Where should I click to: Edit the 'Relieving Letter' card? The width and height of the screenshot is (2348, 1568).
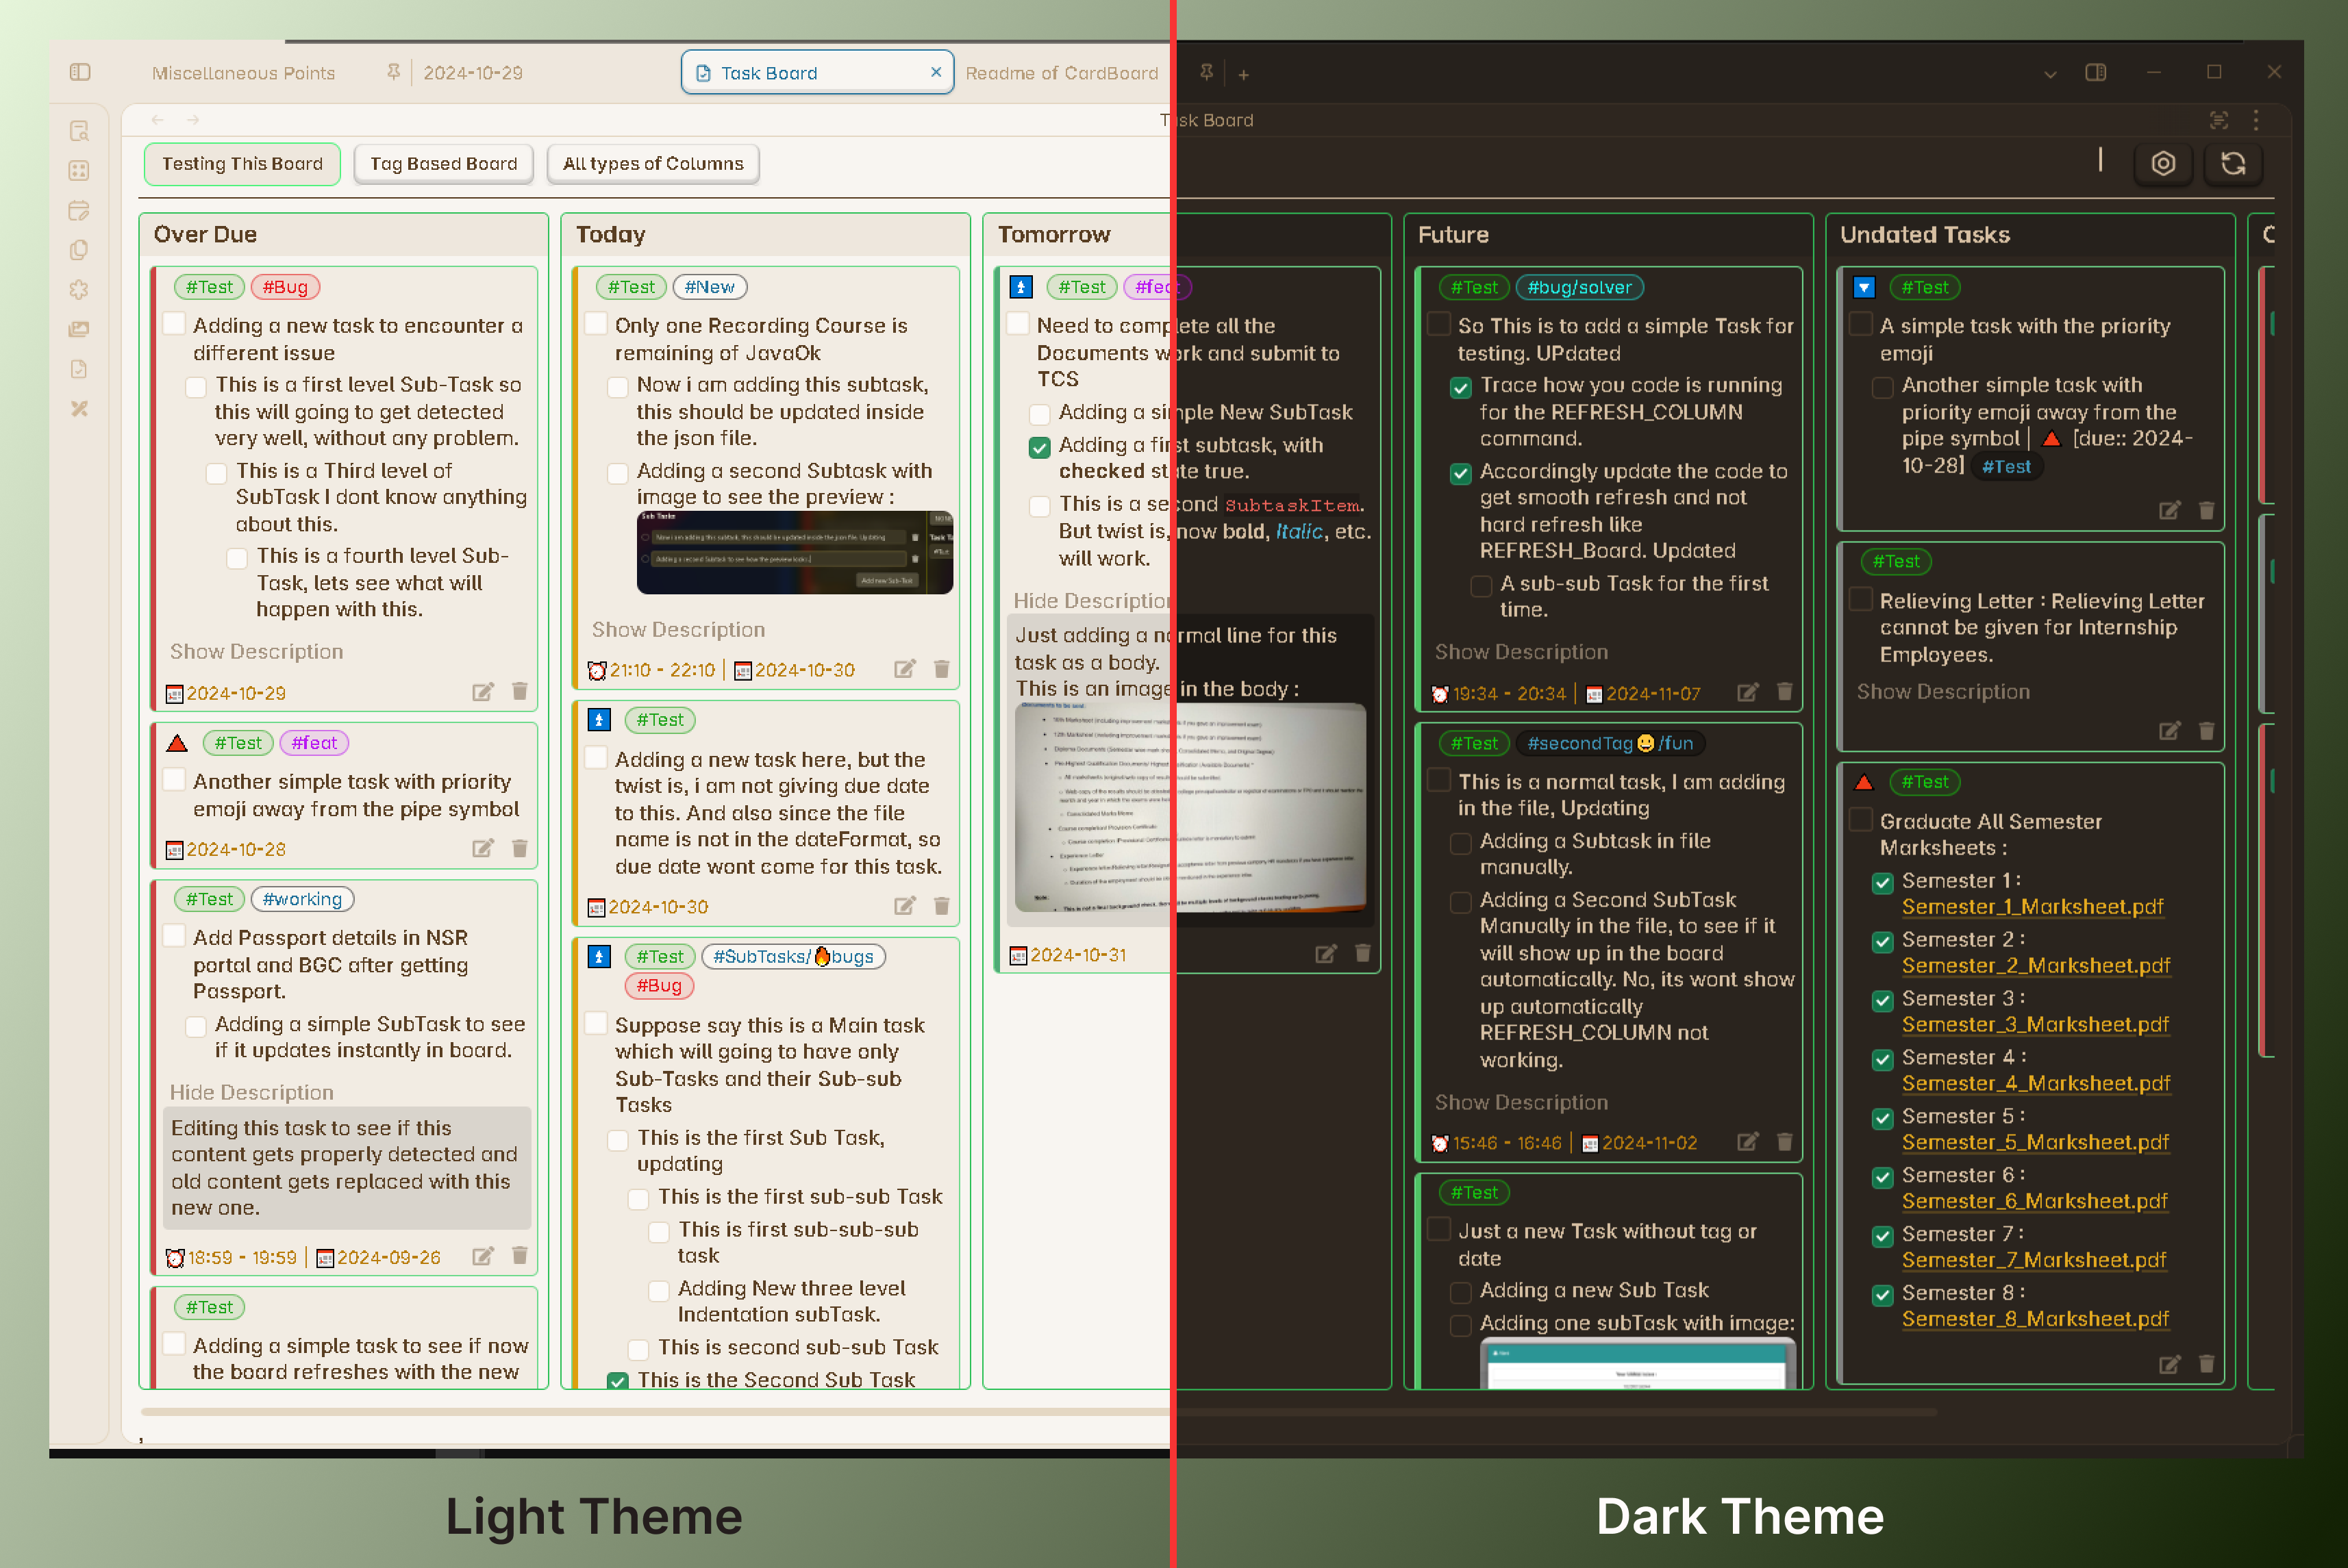click(2170, 731)
